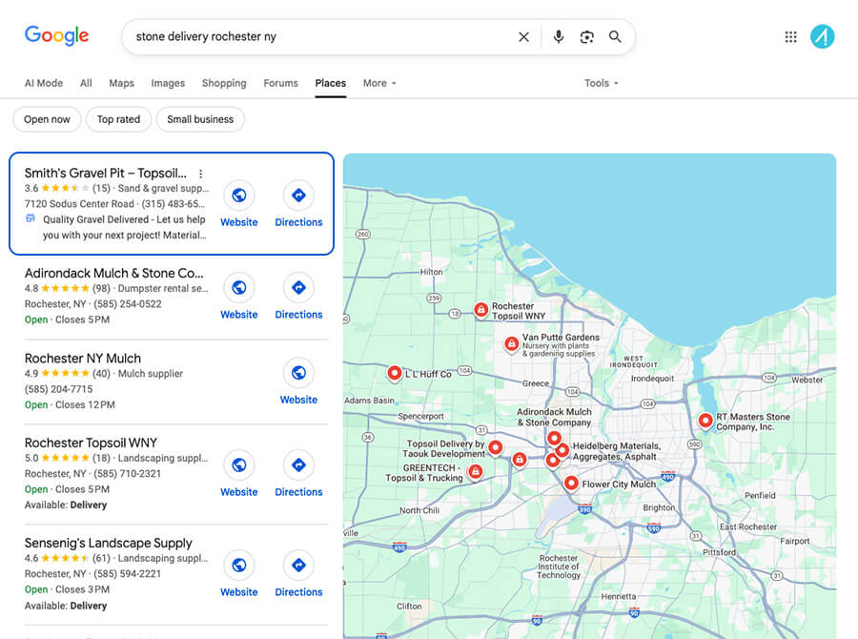Get Directions to Rochester Topsoil WNY
The width and height of the screenshot is (858, 639).
(298, 467)
